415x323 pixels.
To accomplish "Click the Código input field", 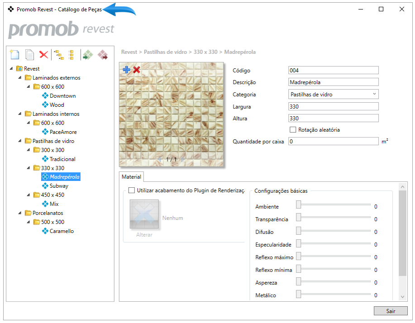I will [x=333, y=70].
